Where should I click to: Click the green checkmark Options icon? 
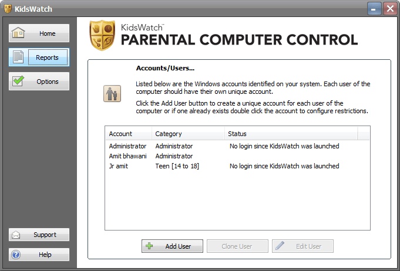(x=18, y=81)
